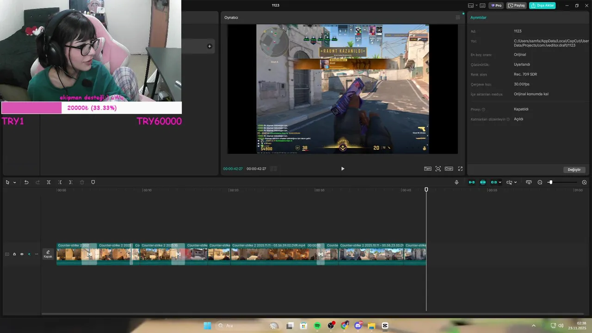Open the Ayrıntılar details tab
Image resolution: width=592 pixels, height=333 pixels.
click(478, 18)
